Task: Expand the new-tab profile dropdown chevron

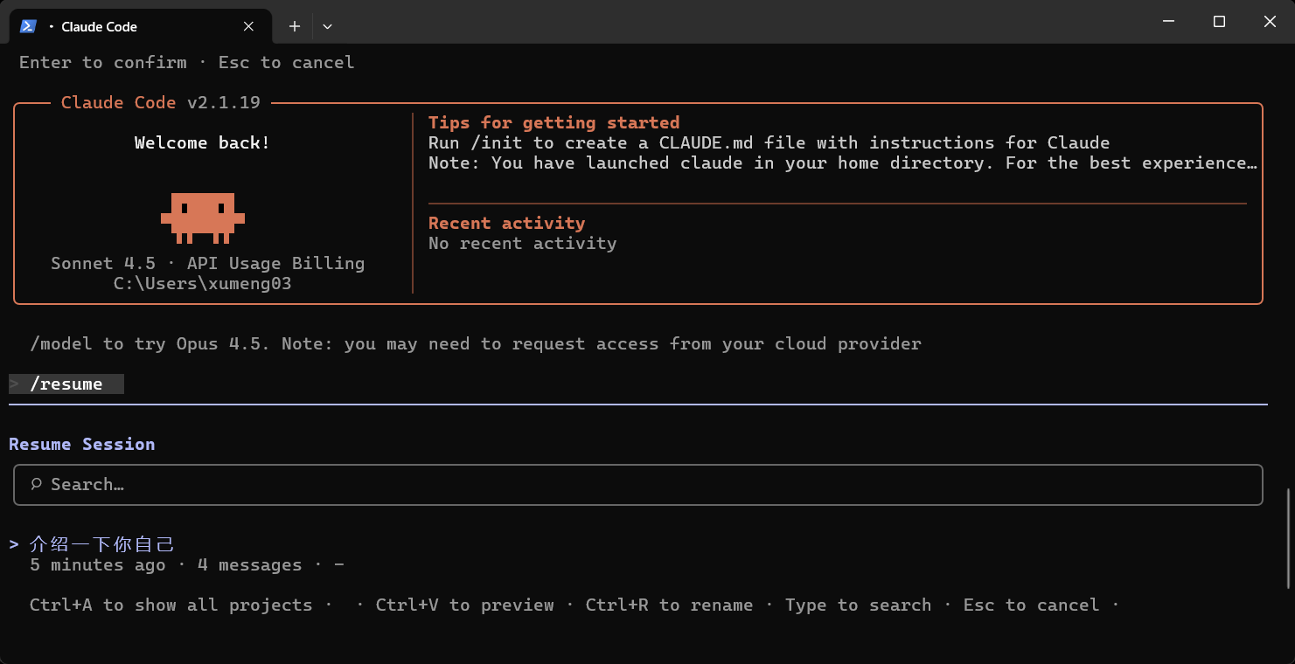Action: pyautogui.click(x=327, y=26)
